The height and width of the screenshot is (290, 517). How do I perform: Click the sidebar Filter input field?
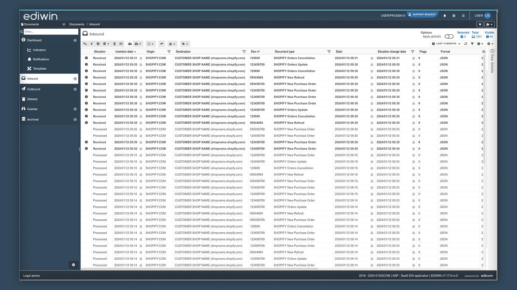coord(51,32)
